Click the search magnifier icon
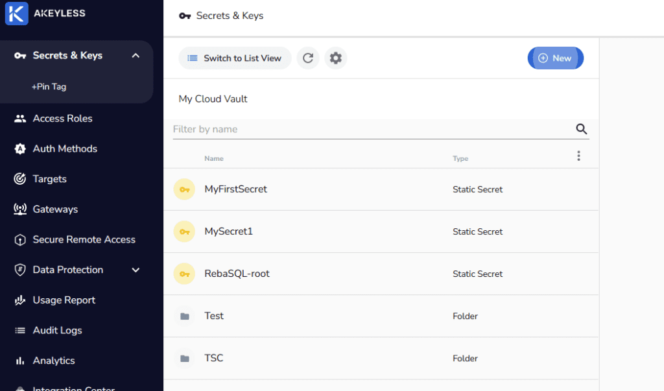 point(581,129)
